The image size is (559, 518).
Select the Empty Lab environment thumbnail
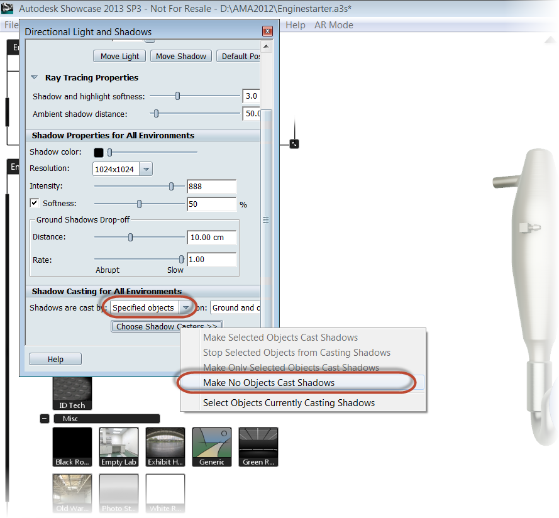(x=119, y=447)
